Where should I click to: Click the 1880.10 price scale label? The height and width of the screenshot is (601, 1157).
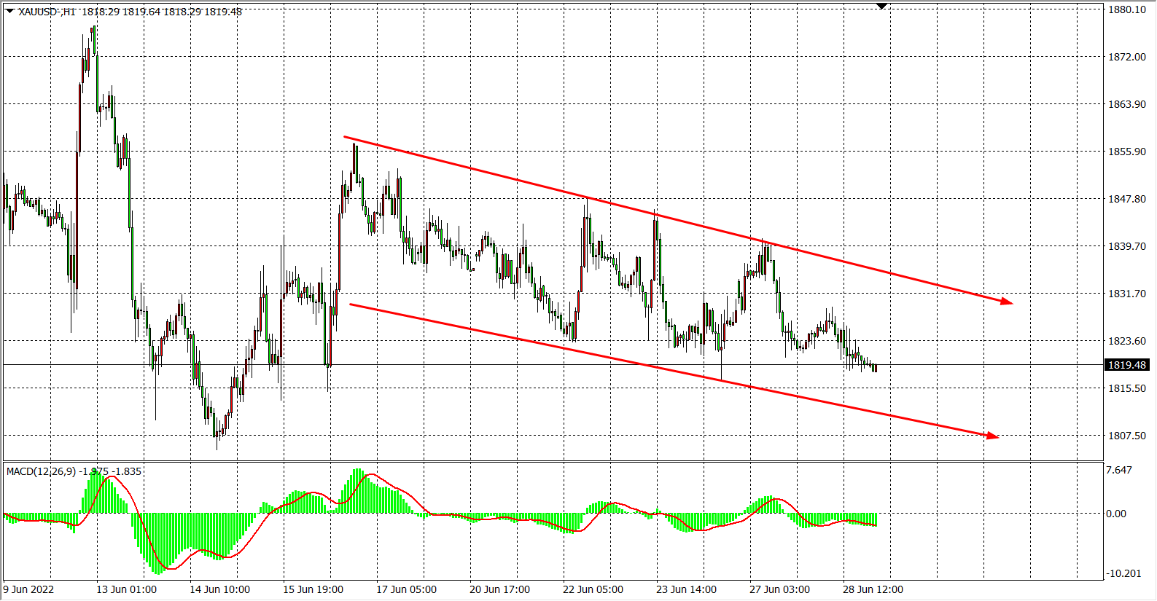click(1126, 9)
